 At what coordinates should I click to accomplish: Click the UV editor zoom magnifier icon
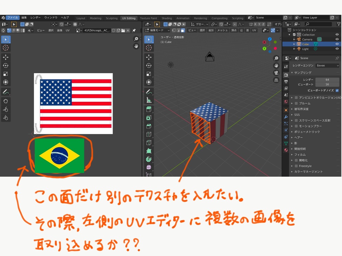pos(136,39)
